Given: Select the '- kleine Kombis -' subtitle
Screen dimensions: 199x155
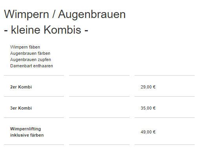Looking at the screenshot, I should tap(46, 30).
